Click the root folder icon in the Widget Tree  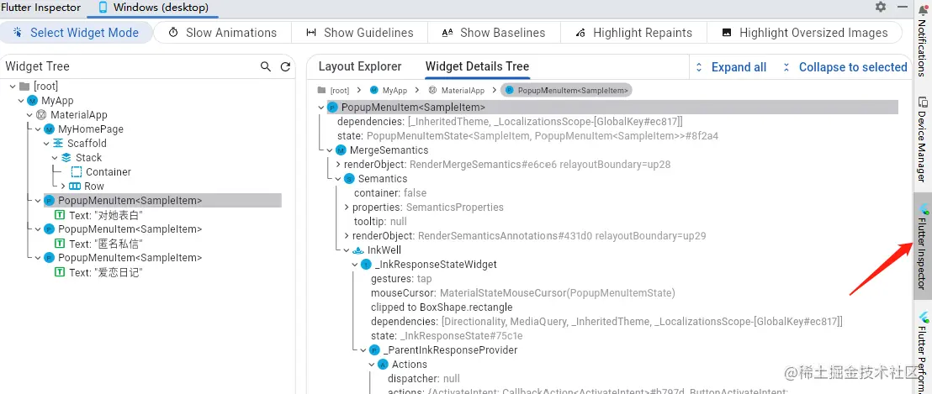coord(24,87)
